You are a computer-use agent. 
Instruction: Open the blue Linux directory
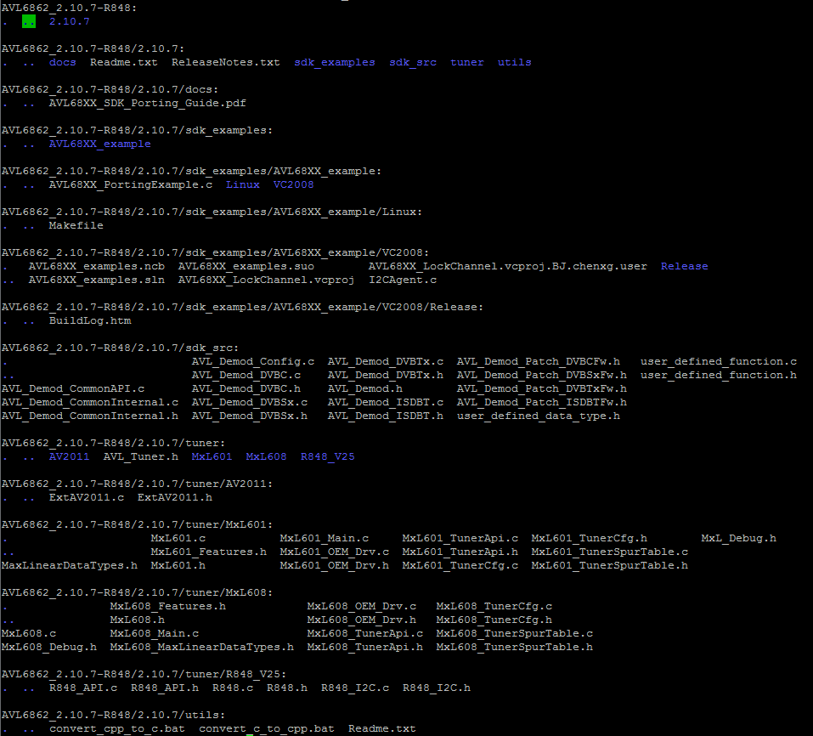coord(242,184)
